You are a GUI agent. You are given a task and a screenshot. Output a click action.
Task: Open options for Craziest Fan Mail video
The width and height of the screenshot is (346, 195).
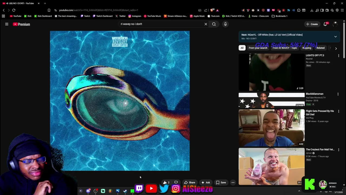pos(338,150)
